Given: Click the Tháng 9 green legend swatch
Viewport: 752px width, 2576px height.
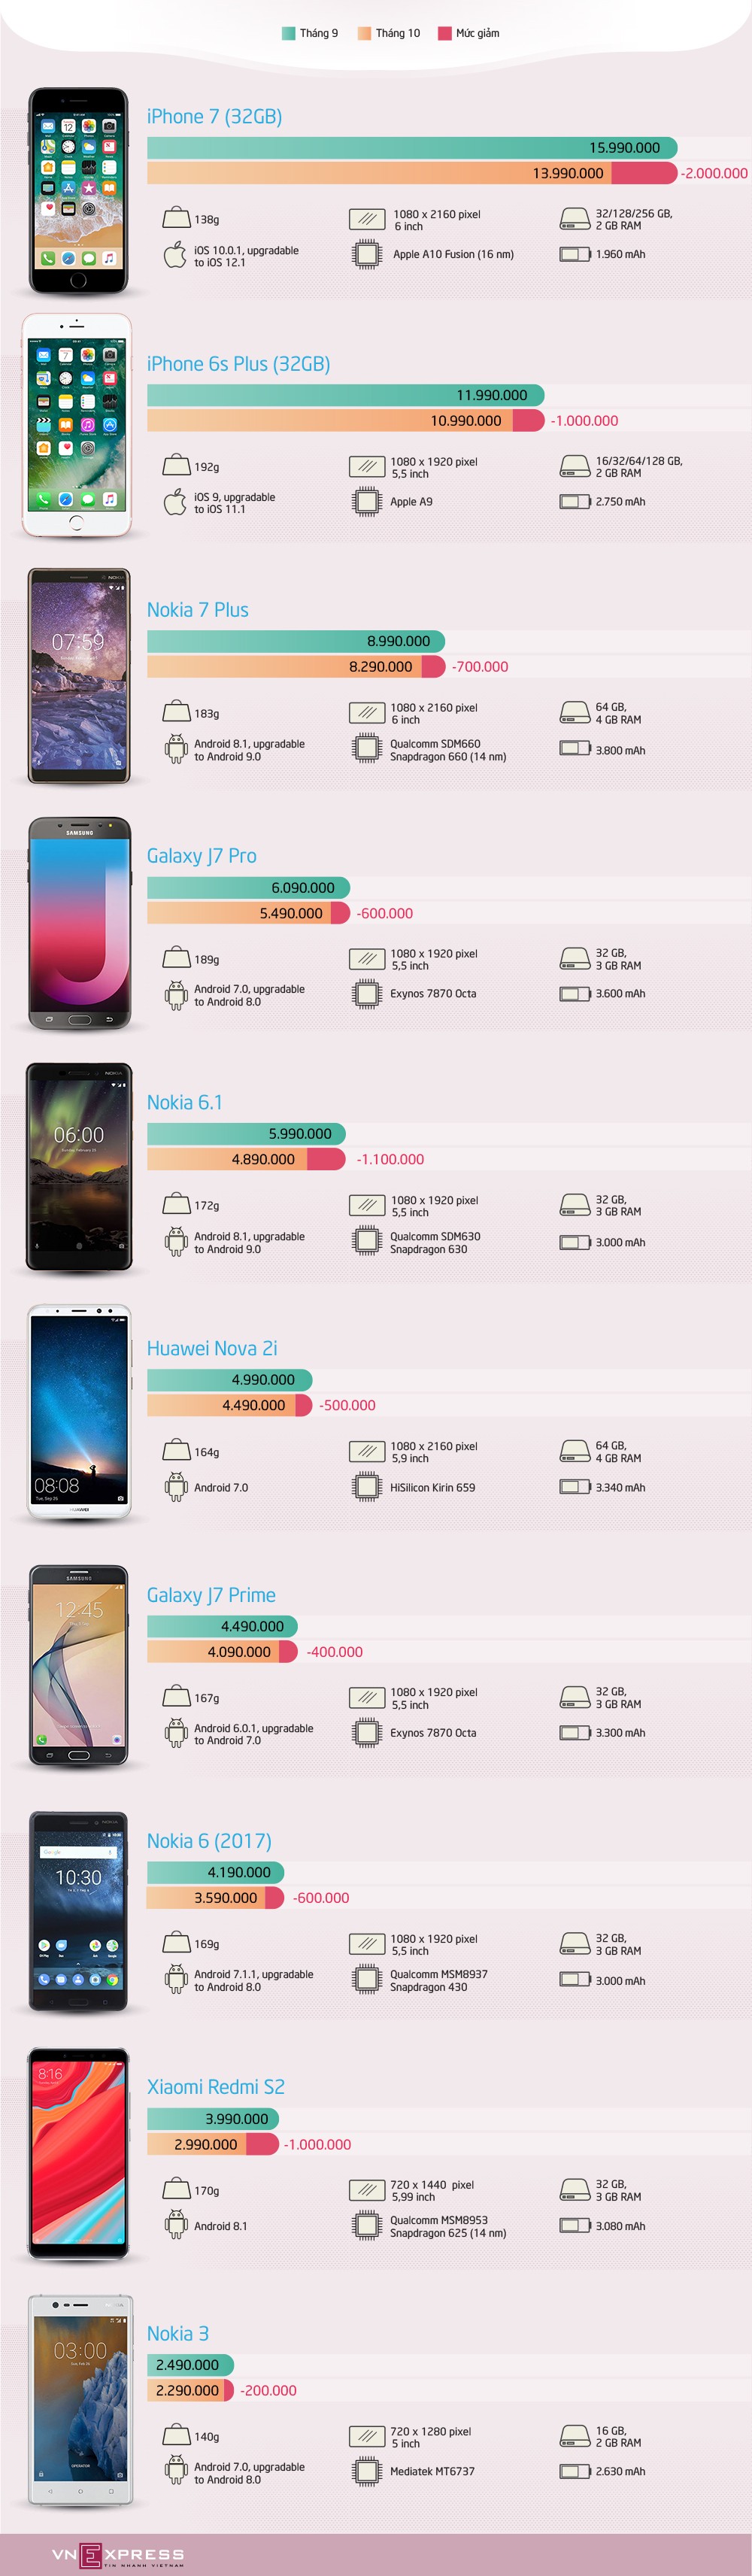Looking at the screenshot, I should tap(288, 33).
